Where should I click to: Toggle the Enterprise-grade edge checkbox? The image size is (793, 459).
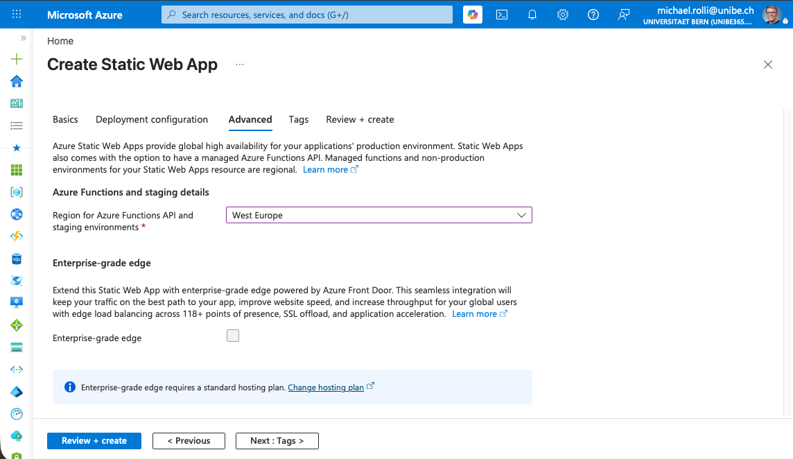click(x=233, y=336)
